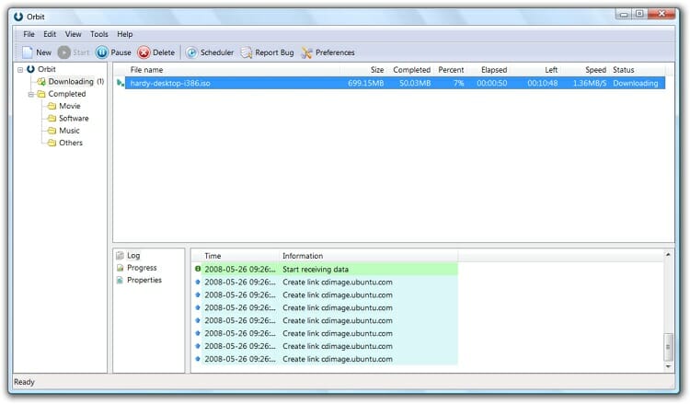Open the Preferences tools icon
690x404 pixels.
(306, 52)
